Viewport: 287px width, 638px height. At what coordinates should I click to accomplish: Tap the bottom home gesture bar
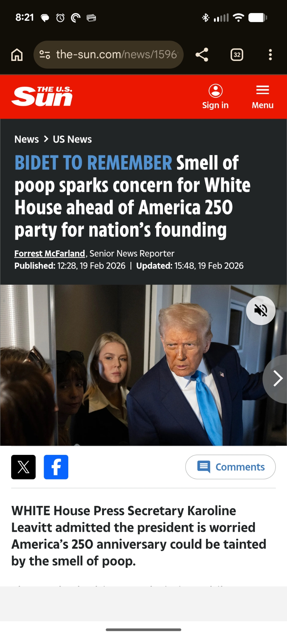point(143,630)
